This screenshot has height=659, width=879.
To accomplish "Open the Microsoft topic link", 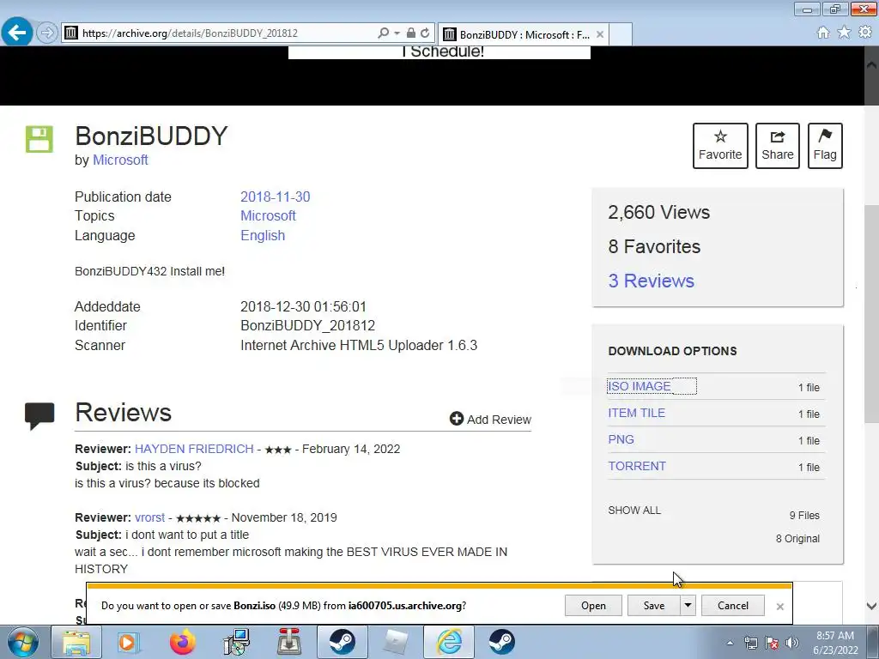I will (x=268, y=215).
